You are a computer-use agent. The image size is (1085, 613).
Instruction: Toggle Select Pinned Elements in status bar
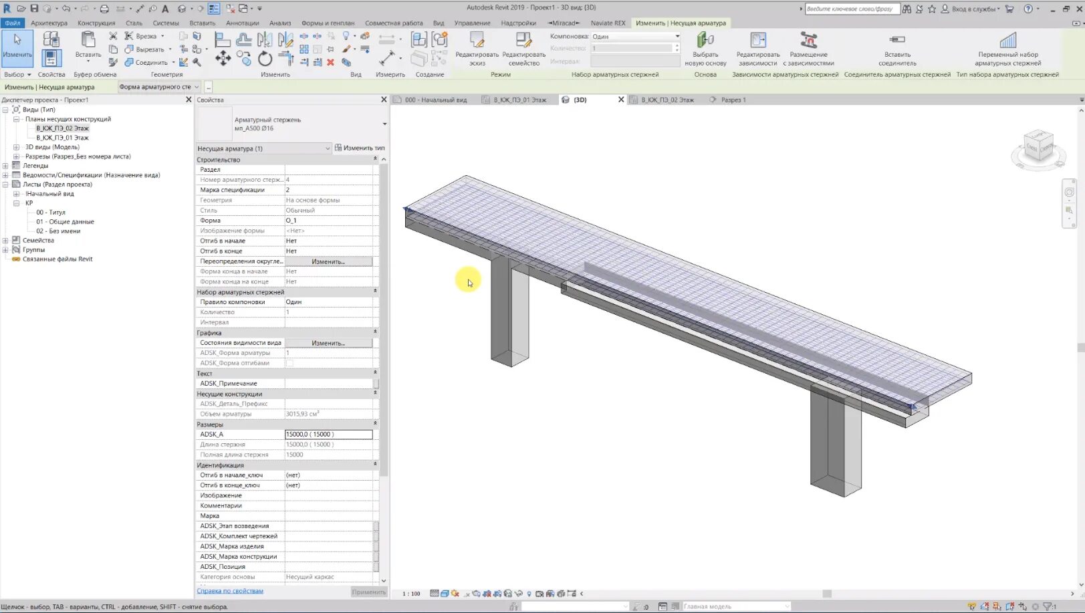[997, 607]
